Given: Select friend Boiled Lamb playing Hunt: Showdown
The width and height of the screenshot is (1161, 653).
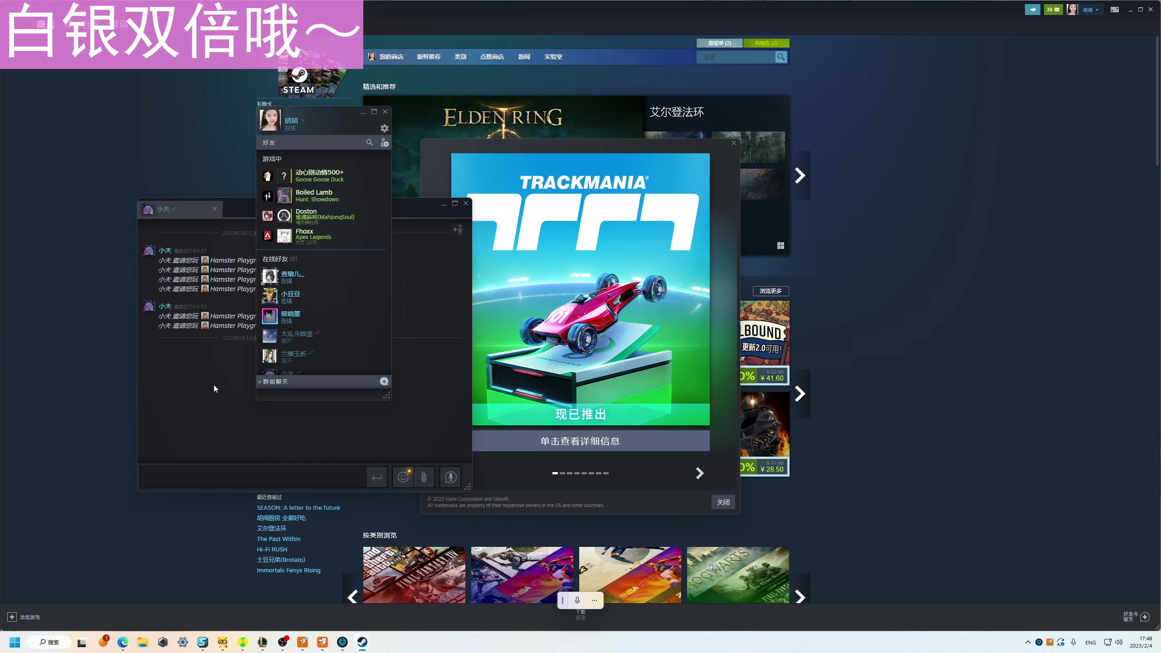Looking at the screenshot, I should (323, 195).
